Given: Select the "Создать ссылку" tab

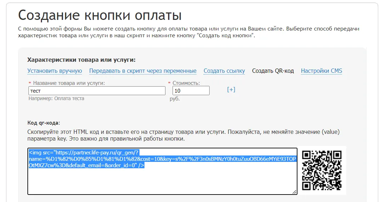Looking at the screenshot, I should 224,71.
